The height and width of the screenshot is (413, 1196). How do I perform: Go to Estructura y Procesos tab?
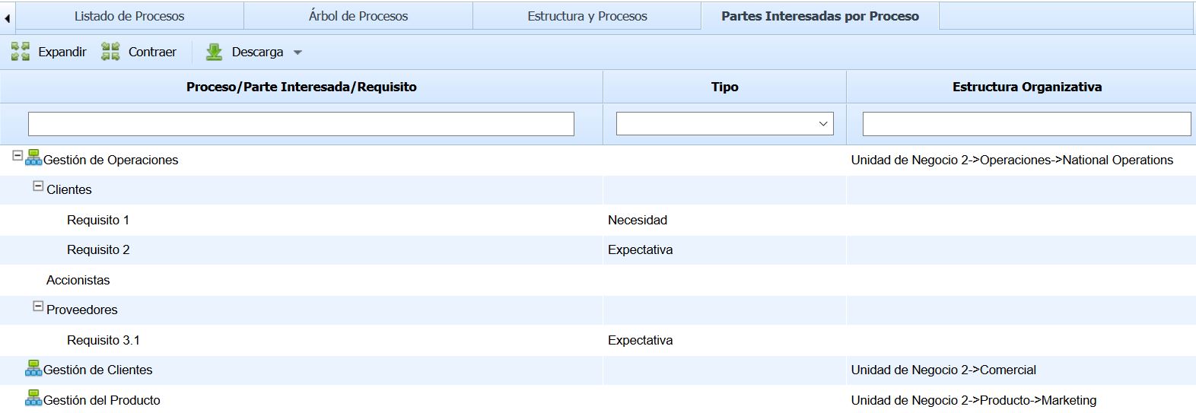(x=587, y=16)
